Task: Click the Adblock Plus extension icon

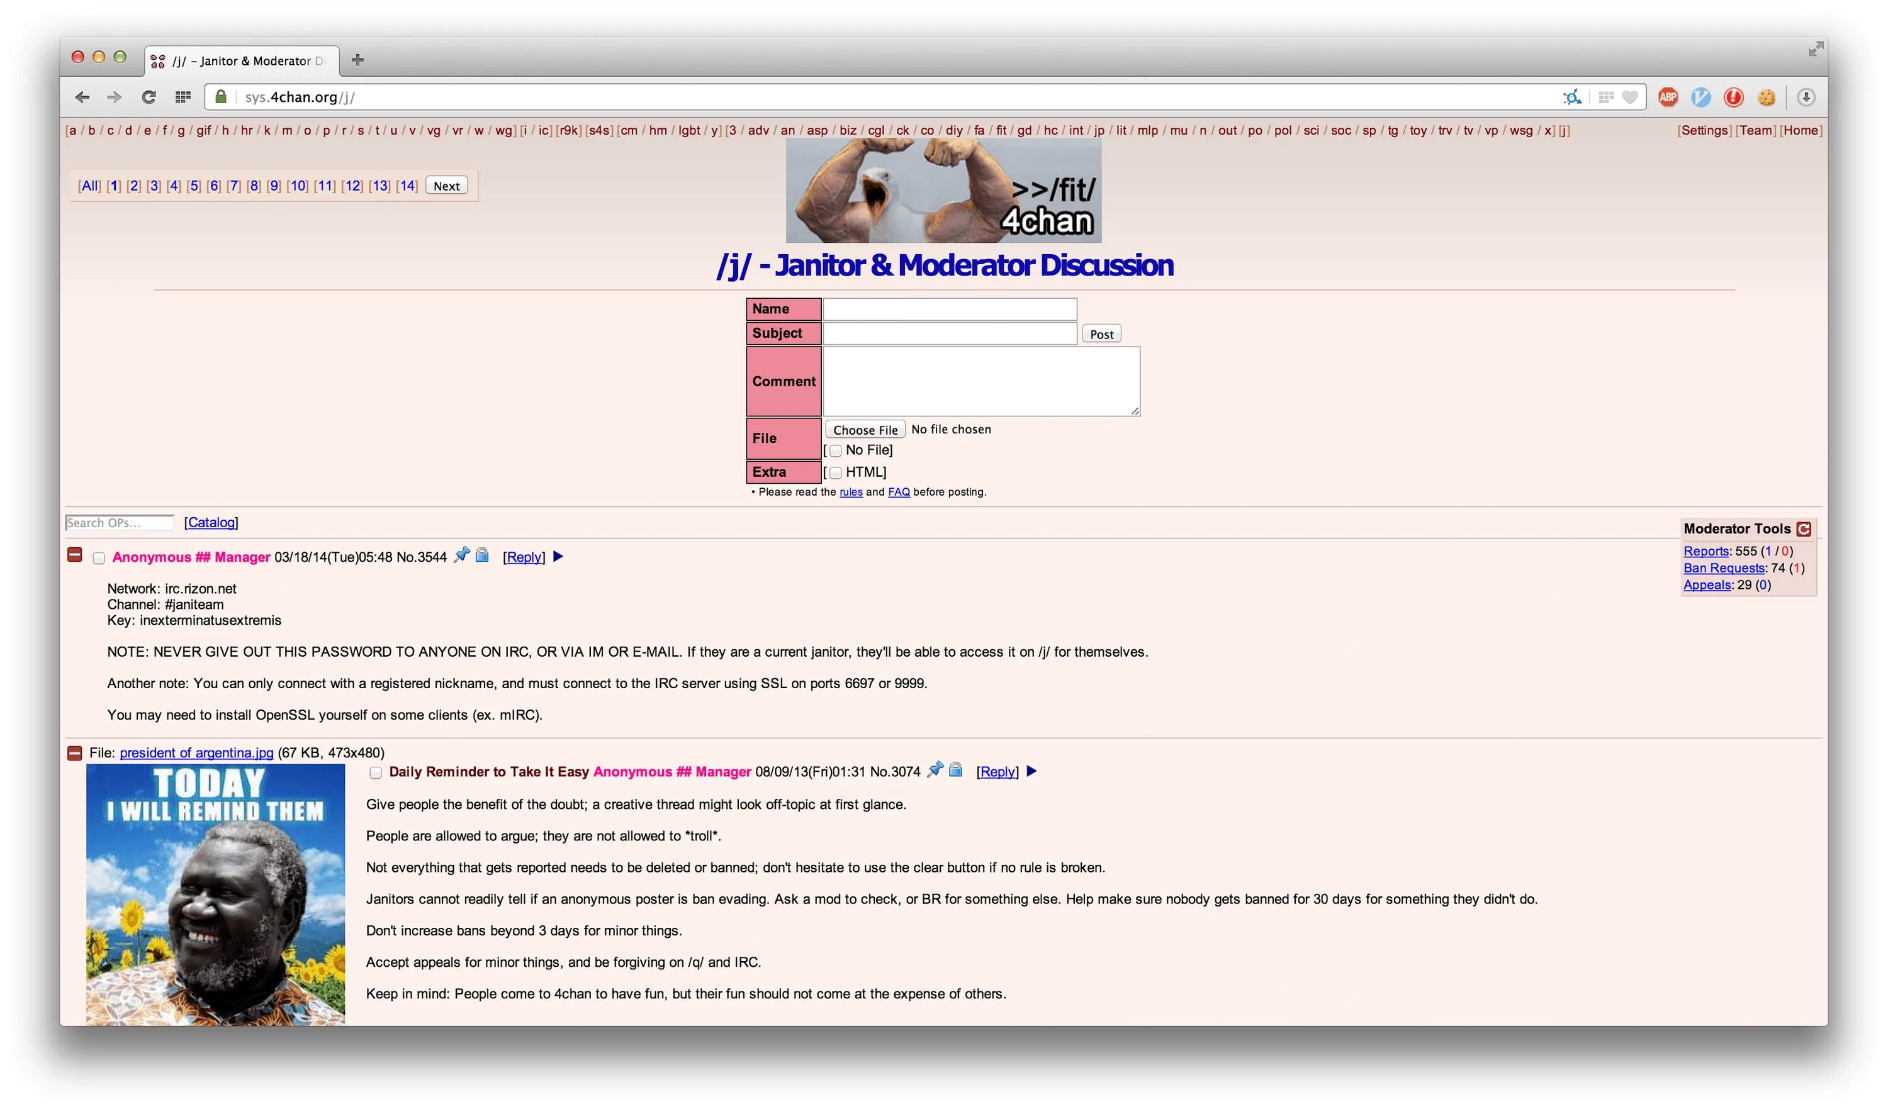Action: 1668,97
